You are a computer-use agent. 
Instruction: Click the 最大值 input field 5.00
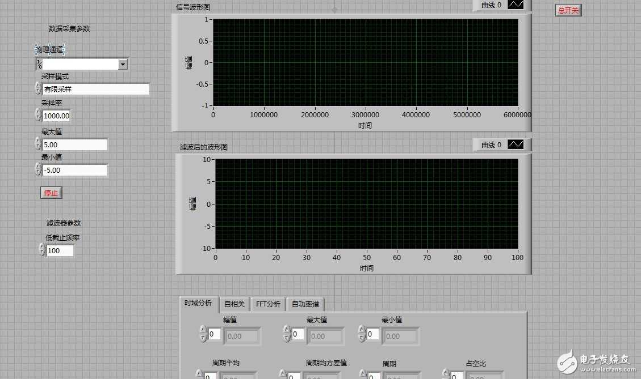click(74, 145)
